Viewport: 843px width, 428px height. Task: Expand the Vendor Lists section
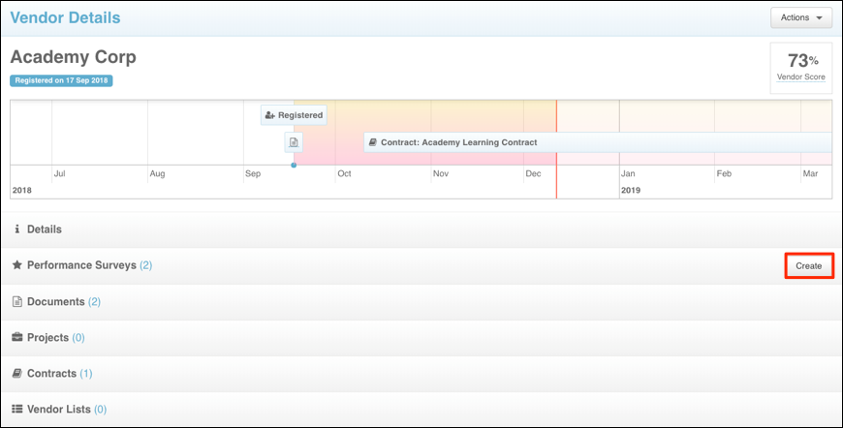click(60, 410)
